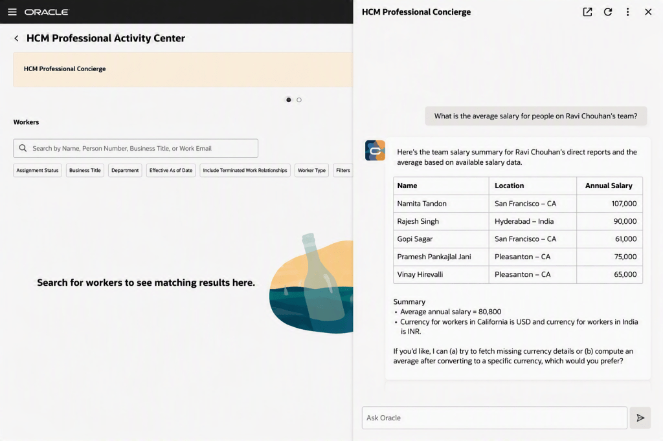Screen dimensions: 663x441
Task: Click the bottle illustration thumbnail
Action: coord(311,283)
